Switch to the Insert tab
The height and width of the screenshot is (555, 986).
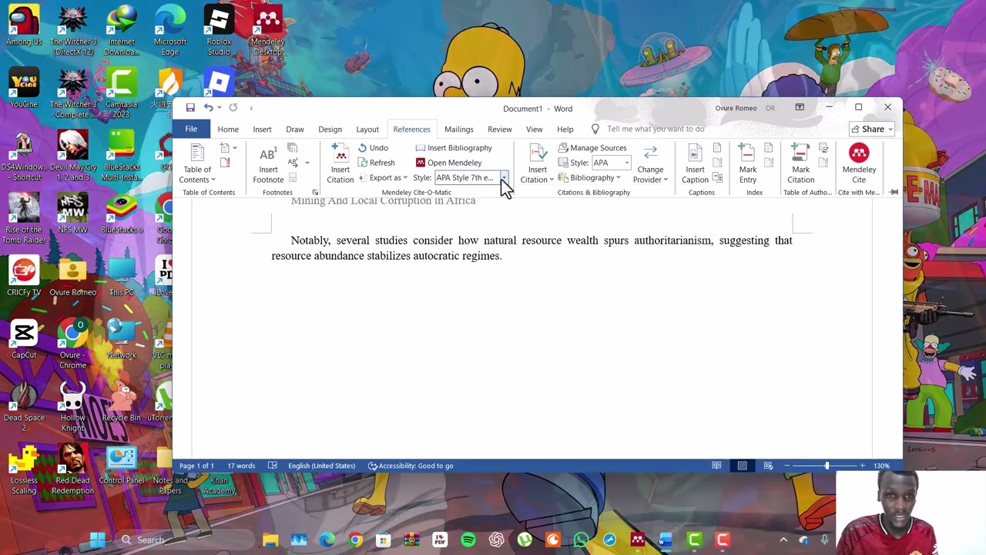pos(262,129)
